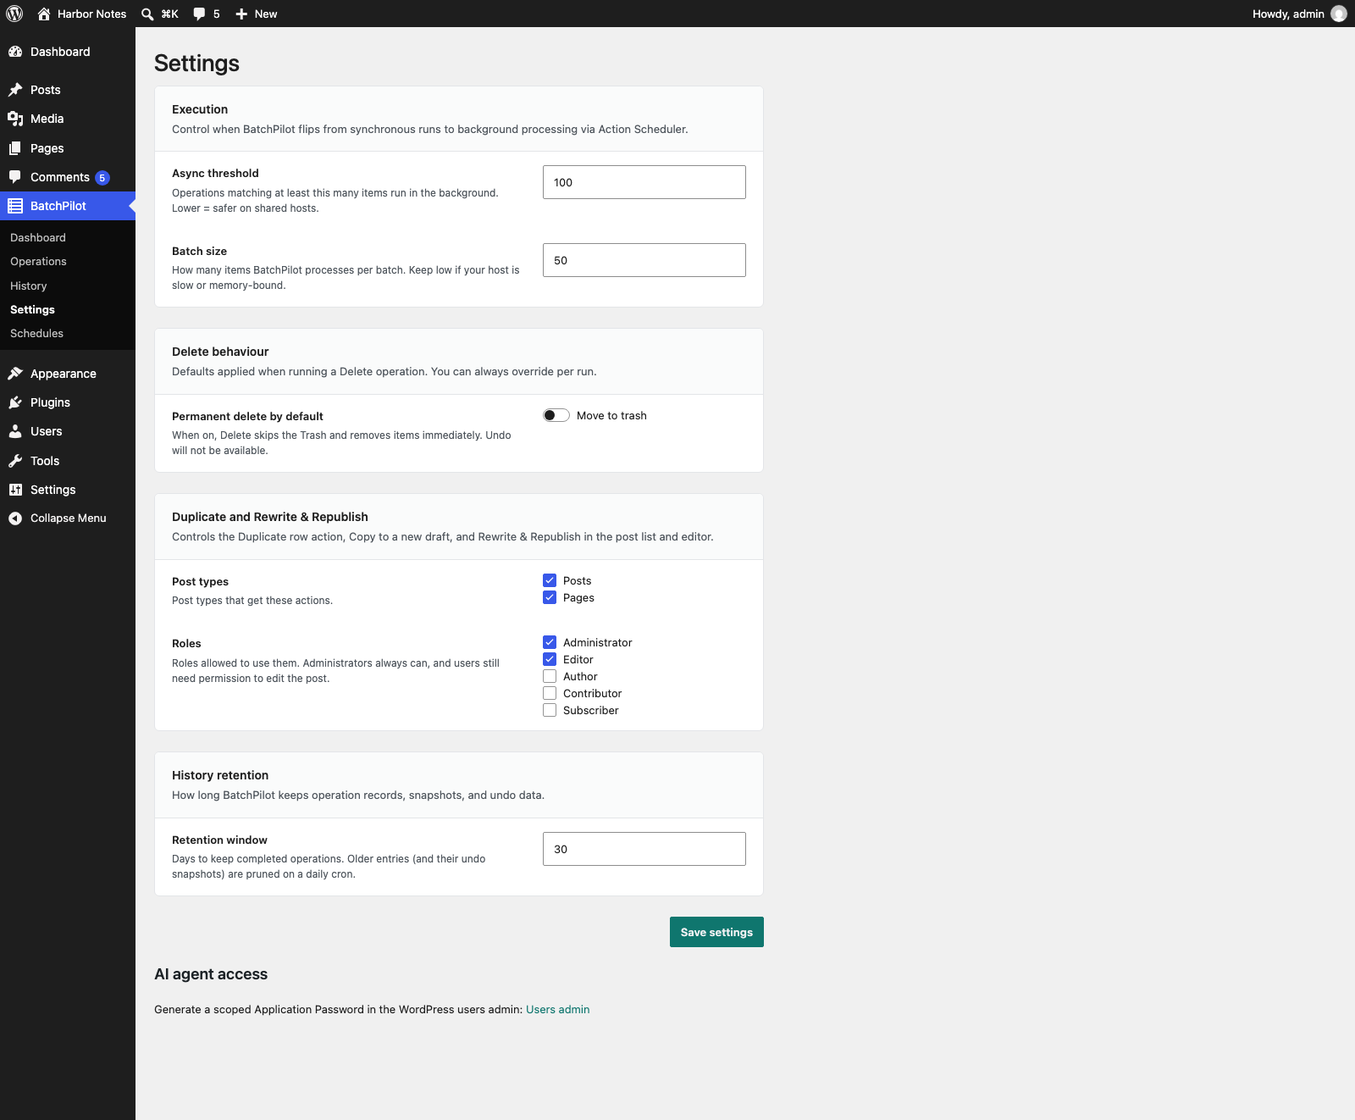
Task: Click the Pages icon in sidebar
Action: coord(15,148)
